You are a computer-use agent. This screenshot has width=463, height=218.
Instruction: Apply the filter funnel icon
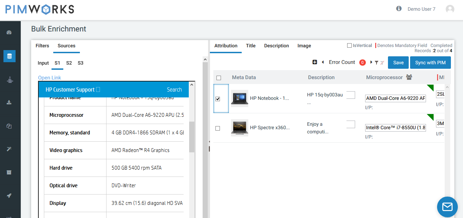(377, 63)
